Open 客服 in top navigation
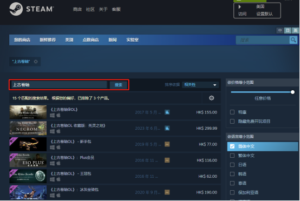The image size is (300, 201). tap(116, 9)
